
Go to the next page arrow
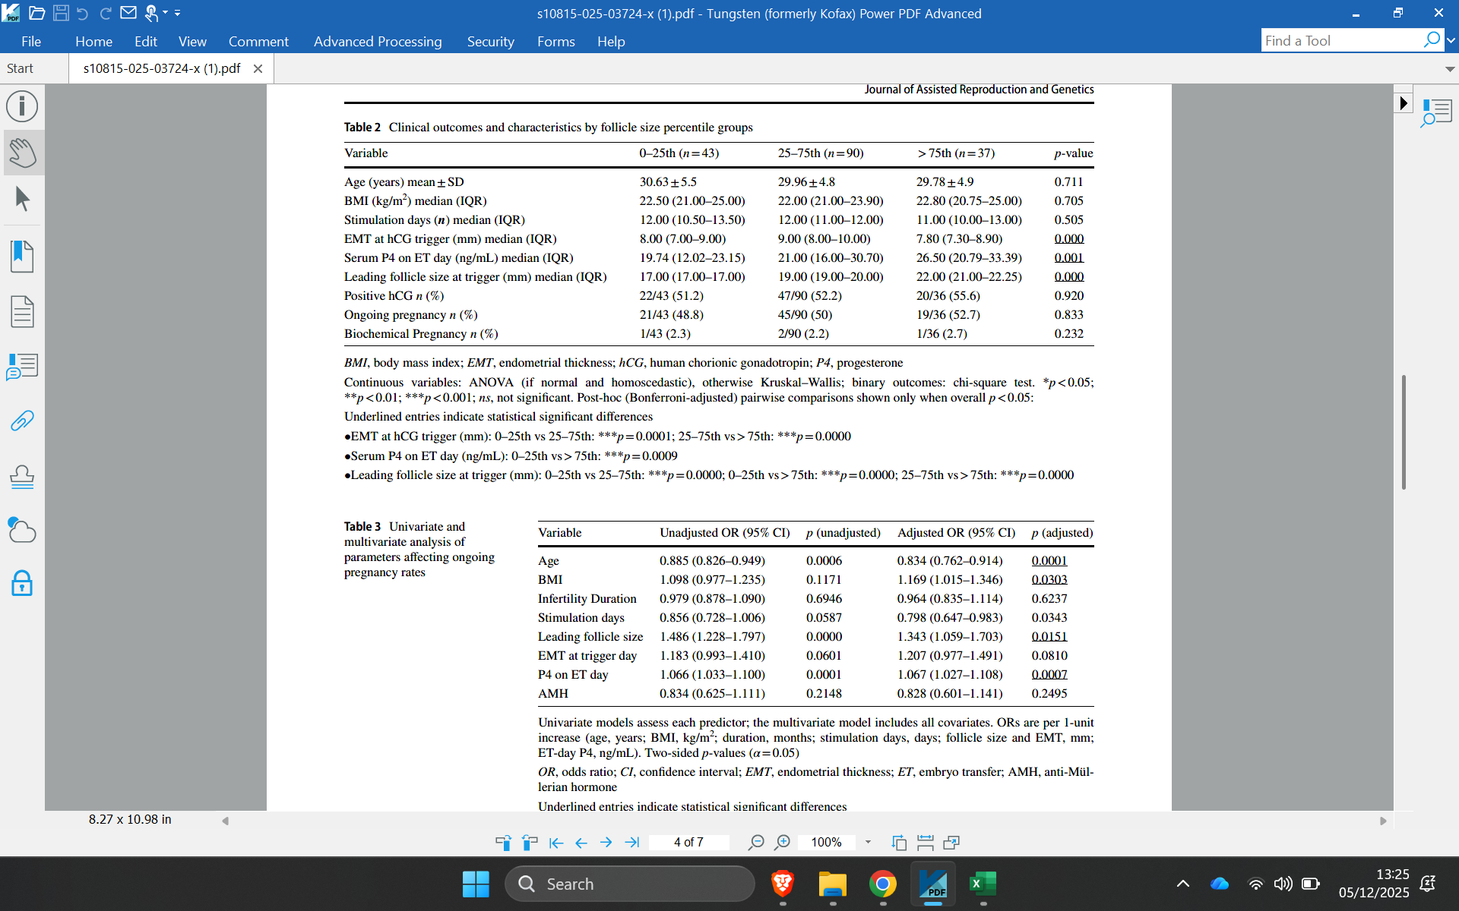tap(606, 842)
